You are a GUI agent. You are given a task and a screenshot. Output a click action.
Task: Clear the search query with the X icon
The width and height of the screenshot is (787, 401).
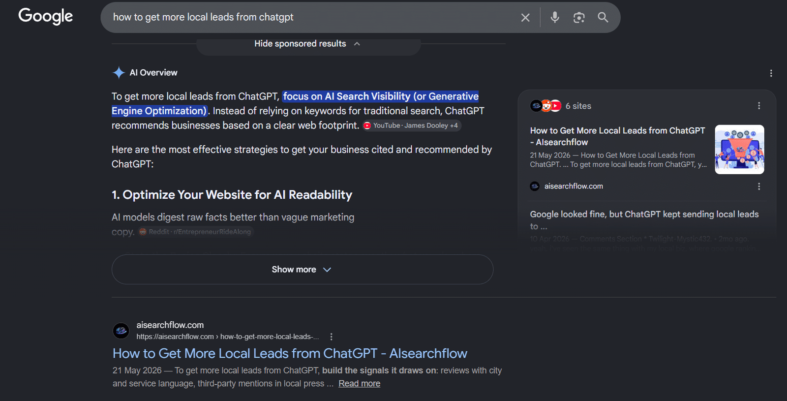[525, 18]
